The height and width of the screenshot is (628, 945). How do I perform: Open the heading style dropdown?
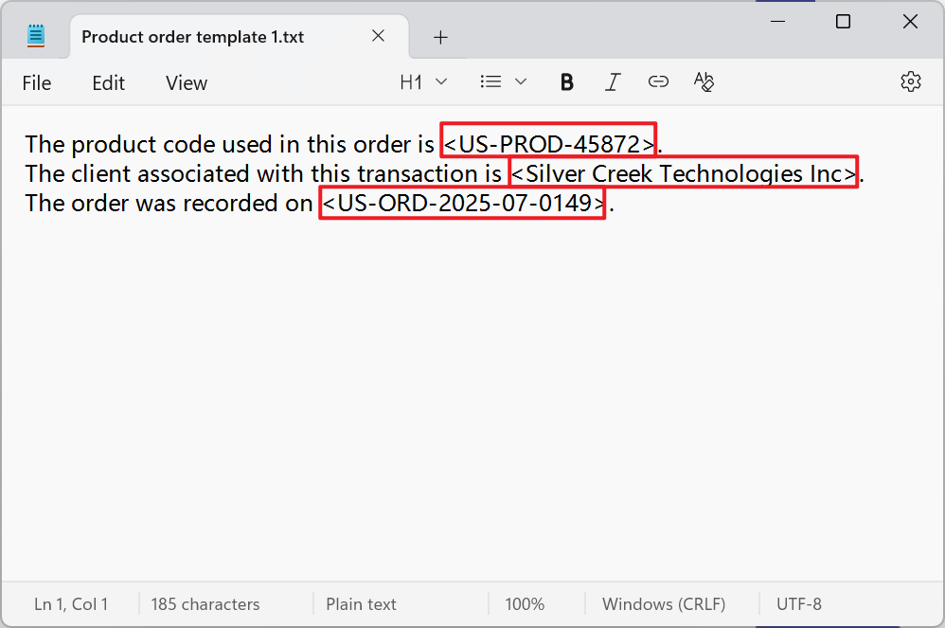441,81
